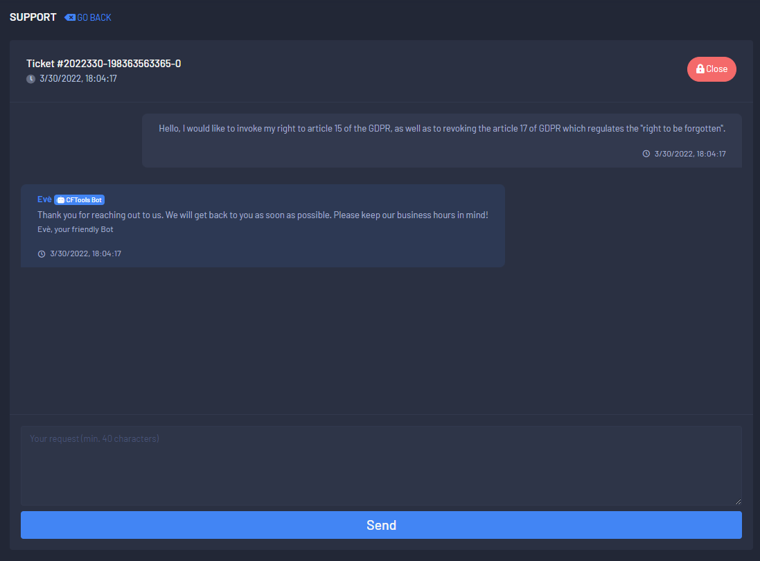Screen dimensions: 760x561
Task: Click the GDPR article 15 request message
Action: pyautogui.click(x=441, y=129)
